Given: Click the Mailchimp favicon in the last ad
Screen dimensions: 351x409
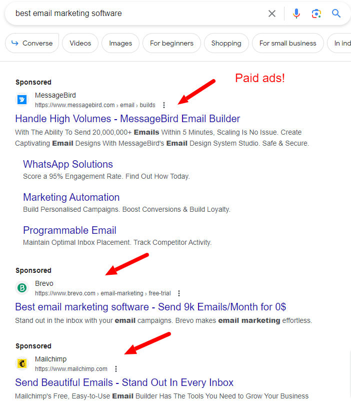Looking at the screenshot, I should click(x=22, y=363).
